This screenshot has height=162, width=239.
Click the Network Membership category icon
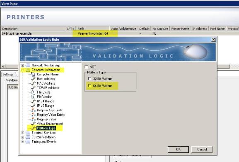[x=28, y=66]
